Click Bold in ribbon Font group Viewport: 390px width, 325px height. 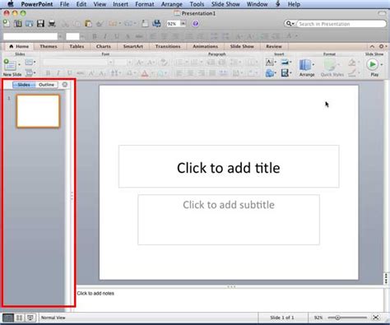[48, 73]
